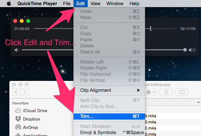Open the File menu
Image resolution: width=201 pixels, height=136 pixels.
tap(67, 4)
